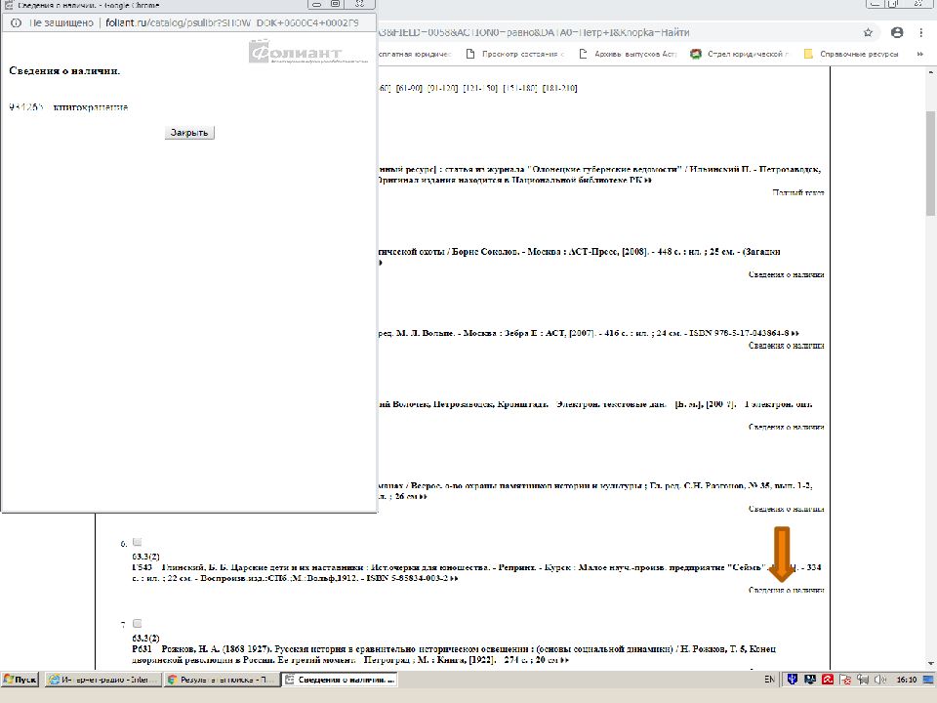Open Сведения о наличии under the orange arrow

(x=786, y=590)
